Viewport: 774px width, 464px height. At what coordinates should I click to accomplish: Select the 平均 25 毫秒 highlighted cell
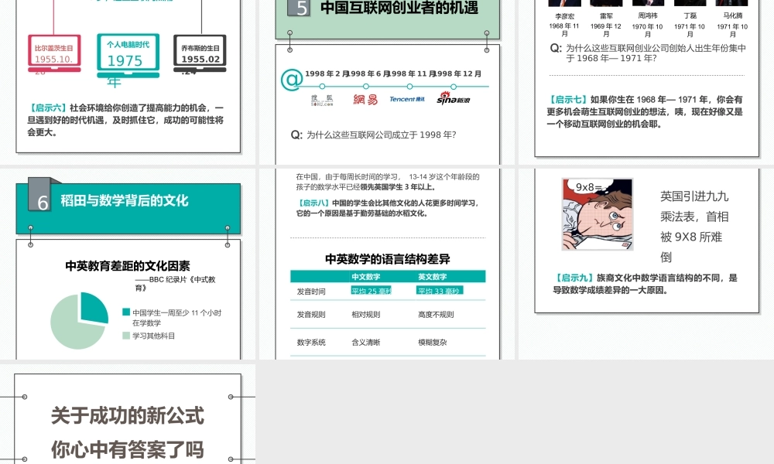372,291
